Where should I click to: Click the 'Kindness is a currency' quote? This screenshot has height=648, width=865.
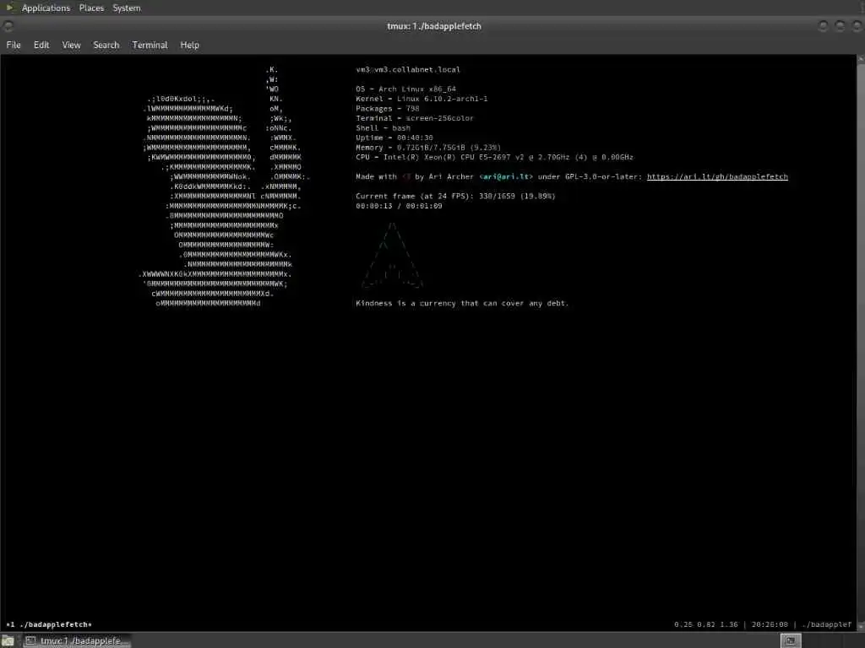click(462, 304)
